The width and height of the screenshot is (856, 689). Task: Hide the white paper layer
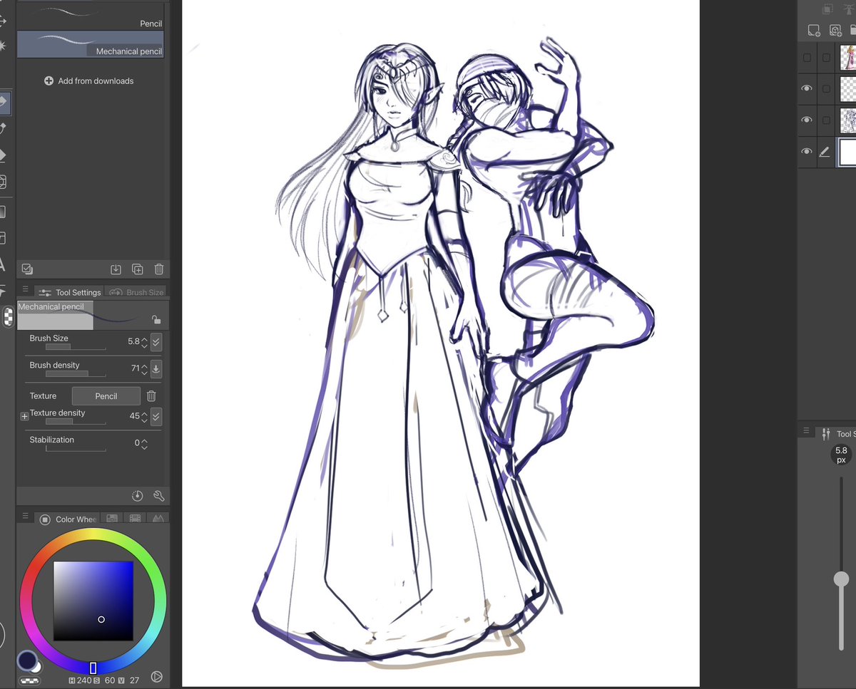coord(807,152)
